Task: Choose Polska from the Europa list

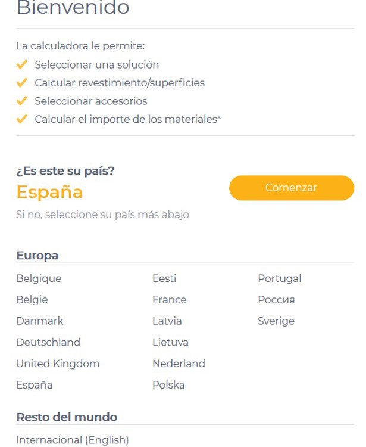Action: 168,385
